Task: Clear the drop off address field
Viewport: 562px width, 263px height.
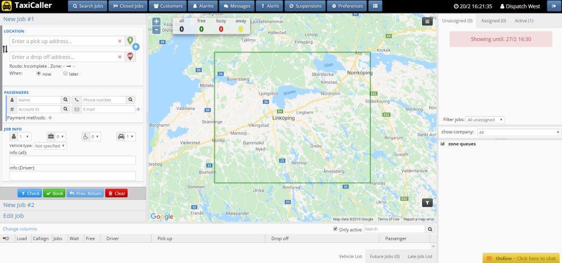Action: click(x=120, y=57)
